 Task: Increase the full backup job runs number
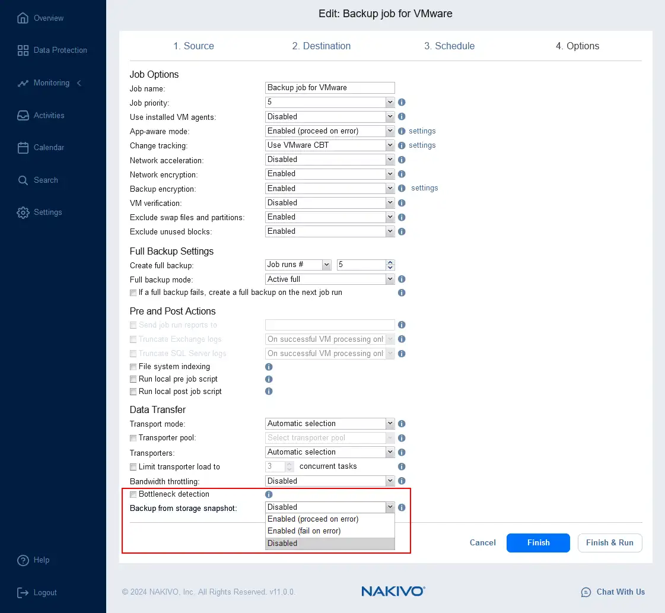pyautogui.click(x=390, y=262)
